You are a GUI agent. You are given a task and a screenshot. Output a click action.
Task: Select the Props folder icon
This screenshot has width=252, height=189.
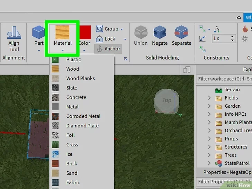click(x=218, y=139)
